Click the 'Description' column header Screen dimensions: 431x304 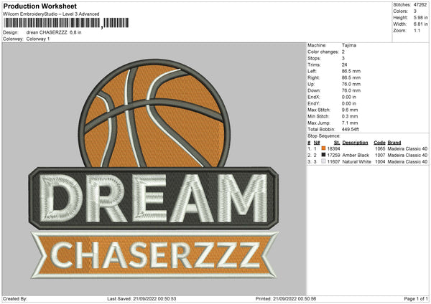click(x=355, y=143)
